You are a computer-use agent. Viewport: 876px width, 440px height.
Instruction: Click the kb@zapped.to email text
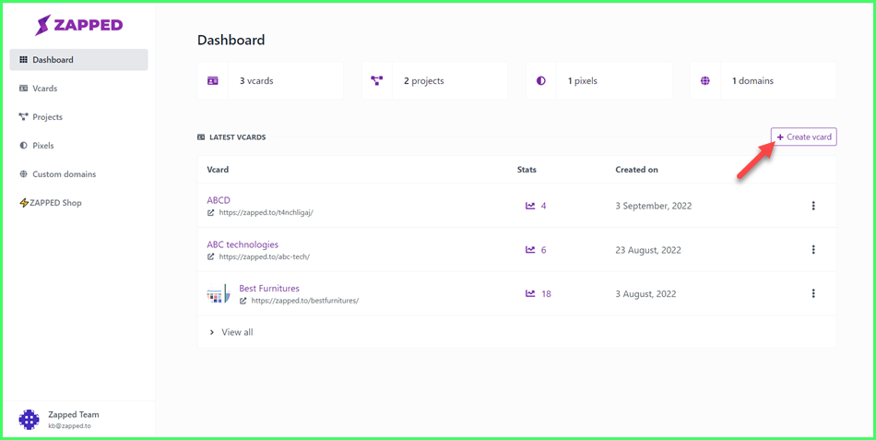pos(70,426)
